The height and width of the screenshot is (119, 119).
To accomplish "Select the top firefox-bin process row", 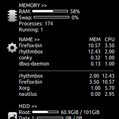I will coord(67,46).
